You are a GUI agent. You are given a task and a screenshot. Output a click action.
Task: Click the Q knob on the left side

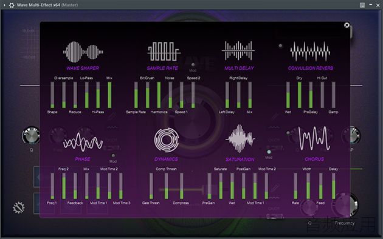(x=31, y=135)
